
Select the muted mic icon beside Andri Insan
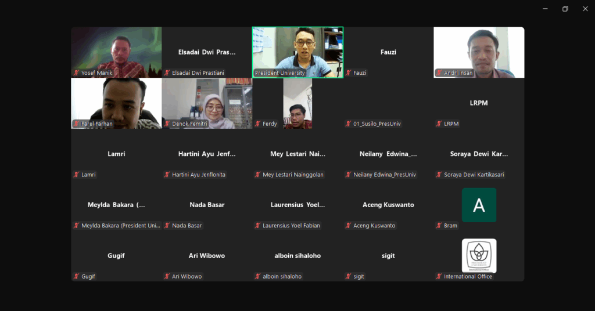pos(439,73)
